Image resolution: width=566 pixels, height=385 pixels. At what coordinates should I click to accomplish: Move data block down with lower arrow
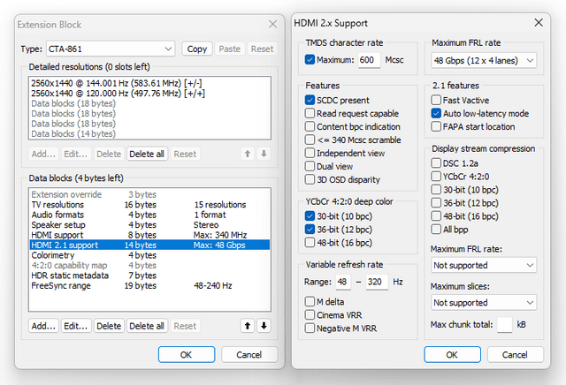264,326
